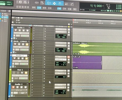This screenshot has width=122, height=100.
Task: Toggle Layered Editing heart icon
Action: coord(64,9)
